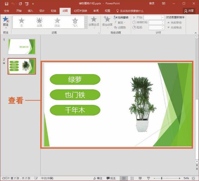This screenshot has height=181, width=199.
Task: Click the zoom out minus button
Action: [x=154, y=178]
